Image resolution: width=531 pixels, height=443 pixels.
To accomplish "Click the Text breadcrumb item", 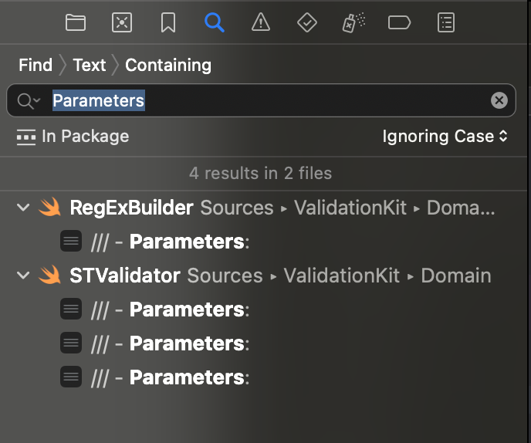I will click(x=90, y=65).
